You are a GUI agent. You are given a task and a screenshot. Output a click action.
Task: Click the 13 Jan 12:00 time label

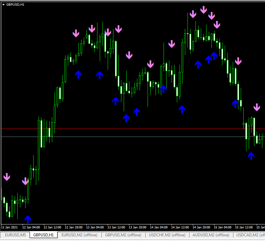116,227
